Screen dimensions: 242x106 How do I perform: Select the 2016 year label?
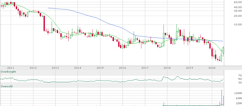[x=123, y=68]
